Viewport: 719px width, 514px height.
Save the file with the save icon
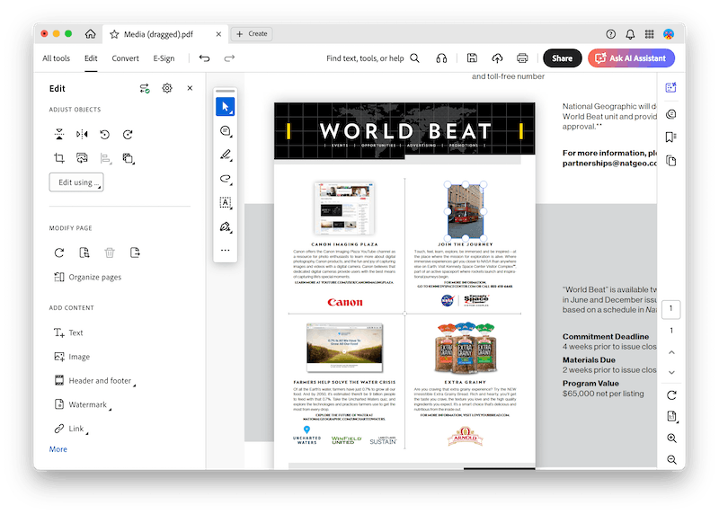pyautogui.click(x=472, y=58)
